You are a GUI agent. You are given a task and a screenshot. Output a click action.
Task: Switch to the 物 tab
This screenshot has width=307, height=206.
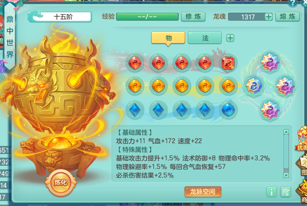coord(168,37)
